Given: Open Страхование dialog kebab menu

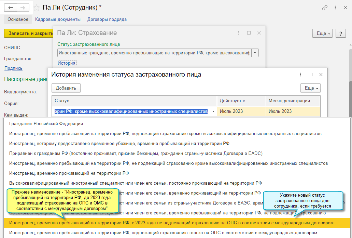Looking at the screenshot, I should pyautogui.click(x=238, y=33).
